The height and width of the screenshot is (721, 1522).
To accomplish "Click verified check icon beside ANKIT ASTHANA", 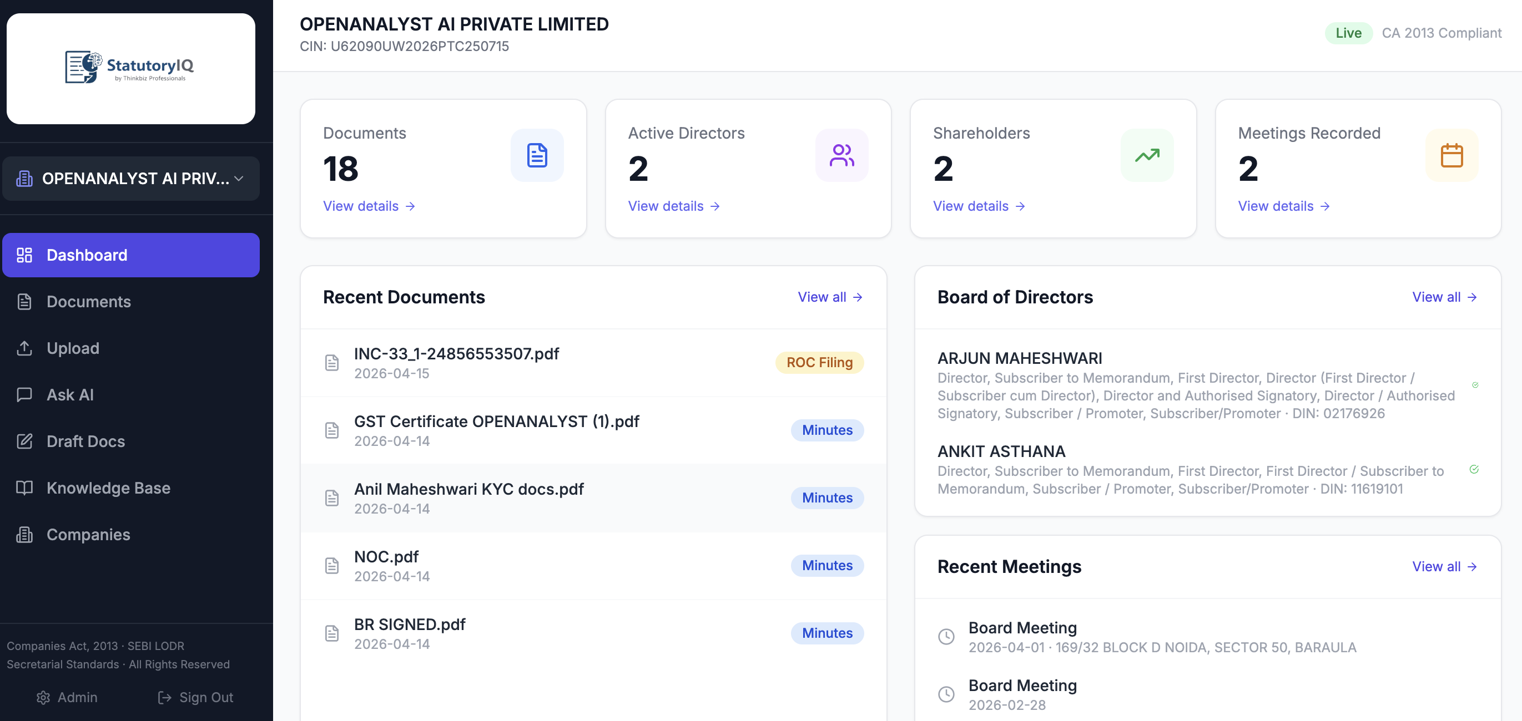I will click(x=1474, y=469).
